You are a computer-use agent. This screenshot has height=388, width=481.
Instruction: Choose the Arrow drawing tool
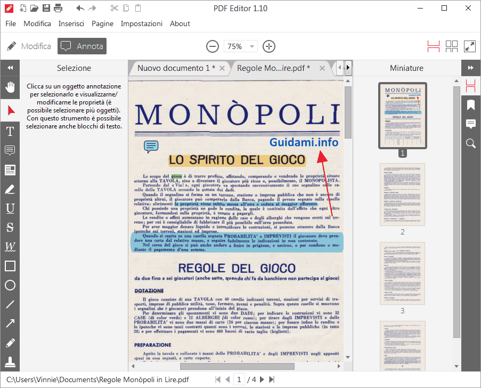point(10,323)
